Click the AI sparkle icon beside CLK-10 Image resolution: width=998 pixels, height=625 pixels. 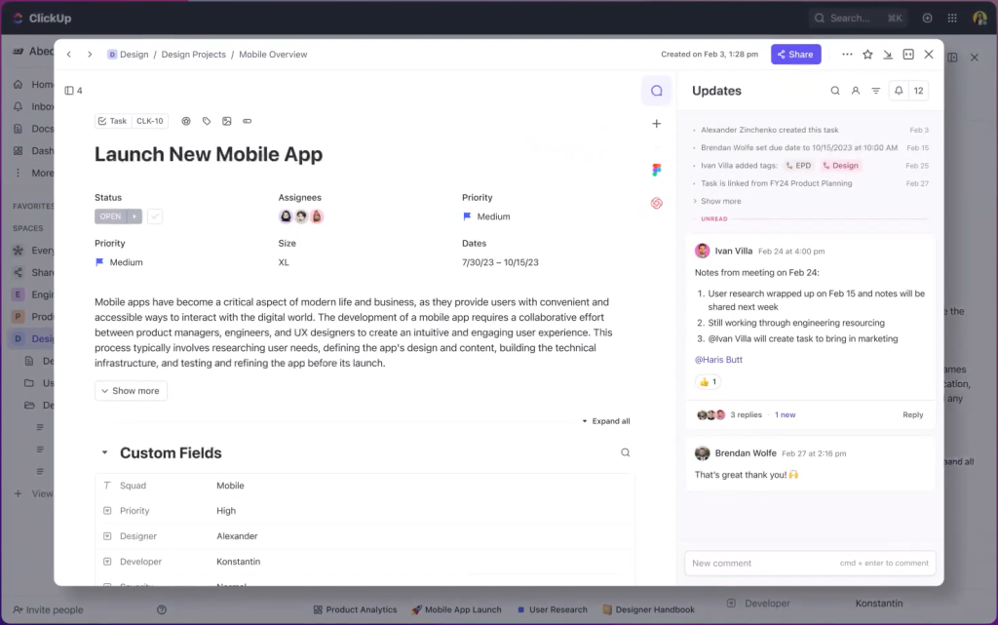[x=186, y=121]
